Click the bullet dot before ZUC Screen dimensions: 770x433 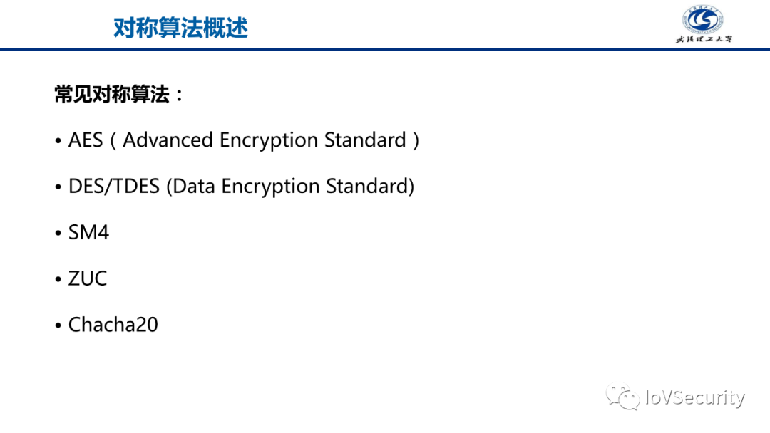pyautogui.click(x=59, y=280)
